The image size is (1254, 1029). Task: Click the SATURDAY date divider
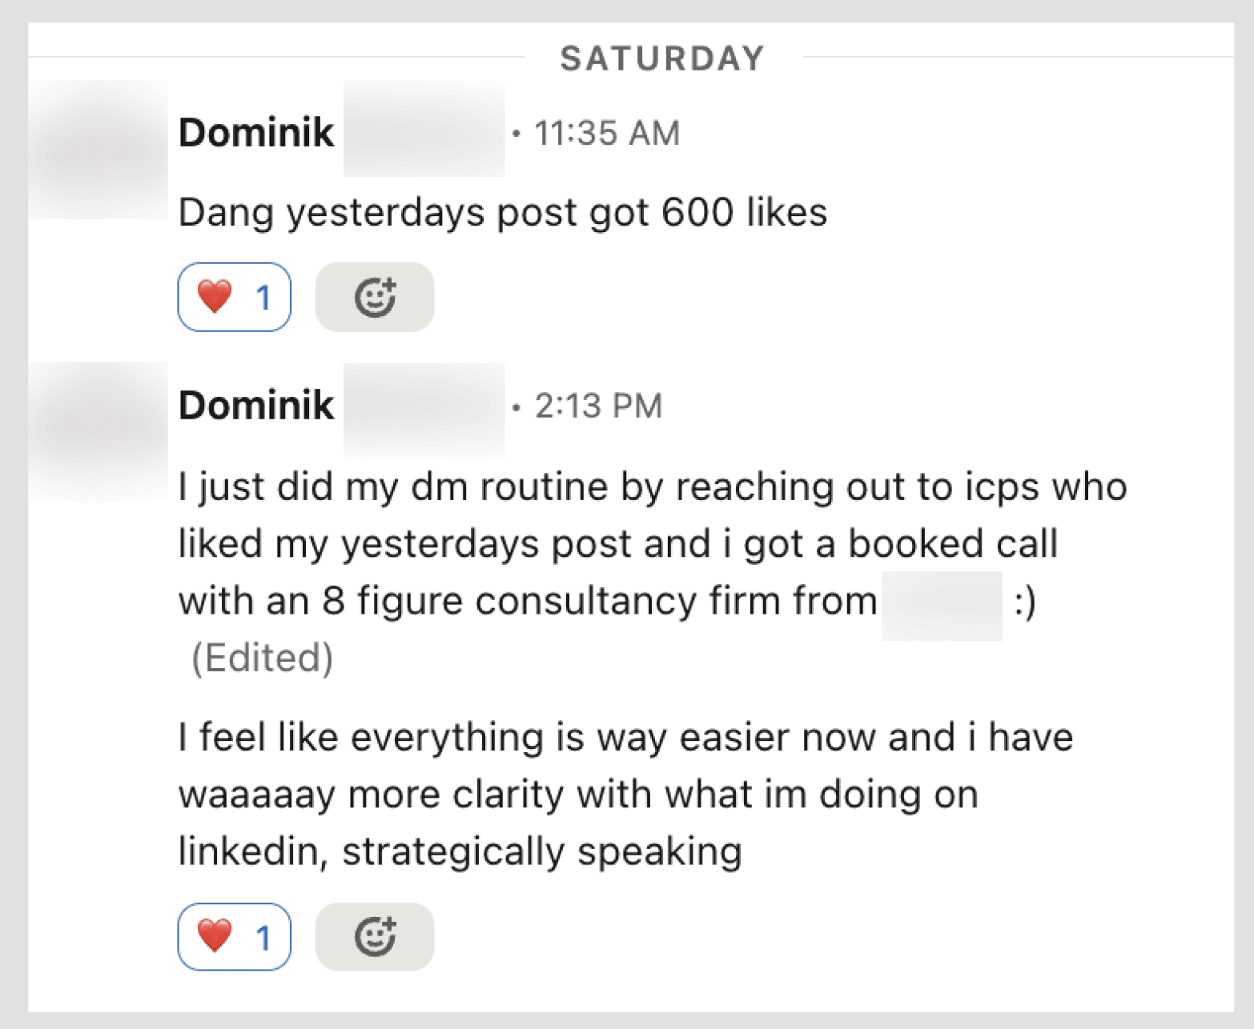point(662,58)
